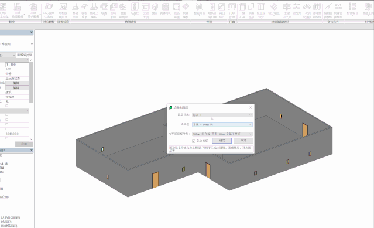Click 确定 to confirm the dialog
The image size is (374, 228).
pos(222,141)
